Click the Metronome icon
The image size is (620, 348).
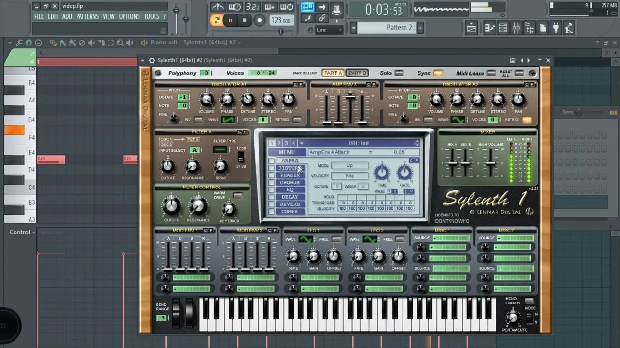pos(217,7)
